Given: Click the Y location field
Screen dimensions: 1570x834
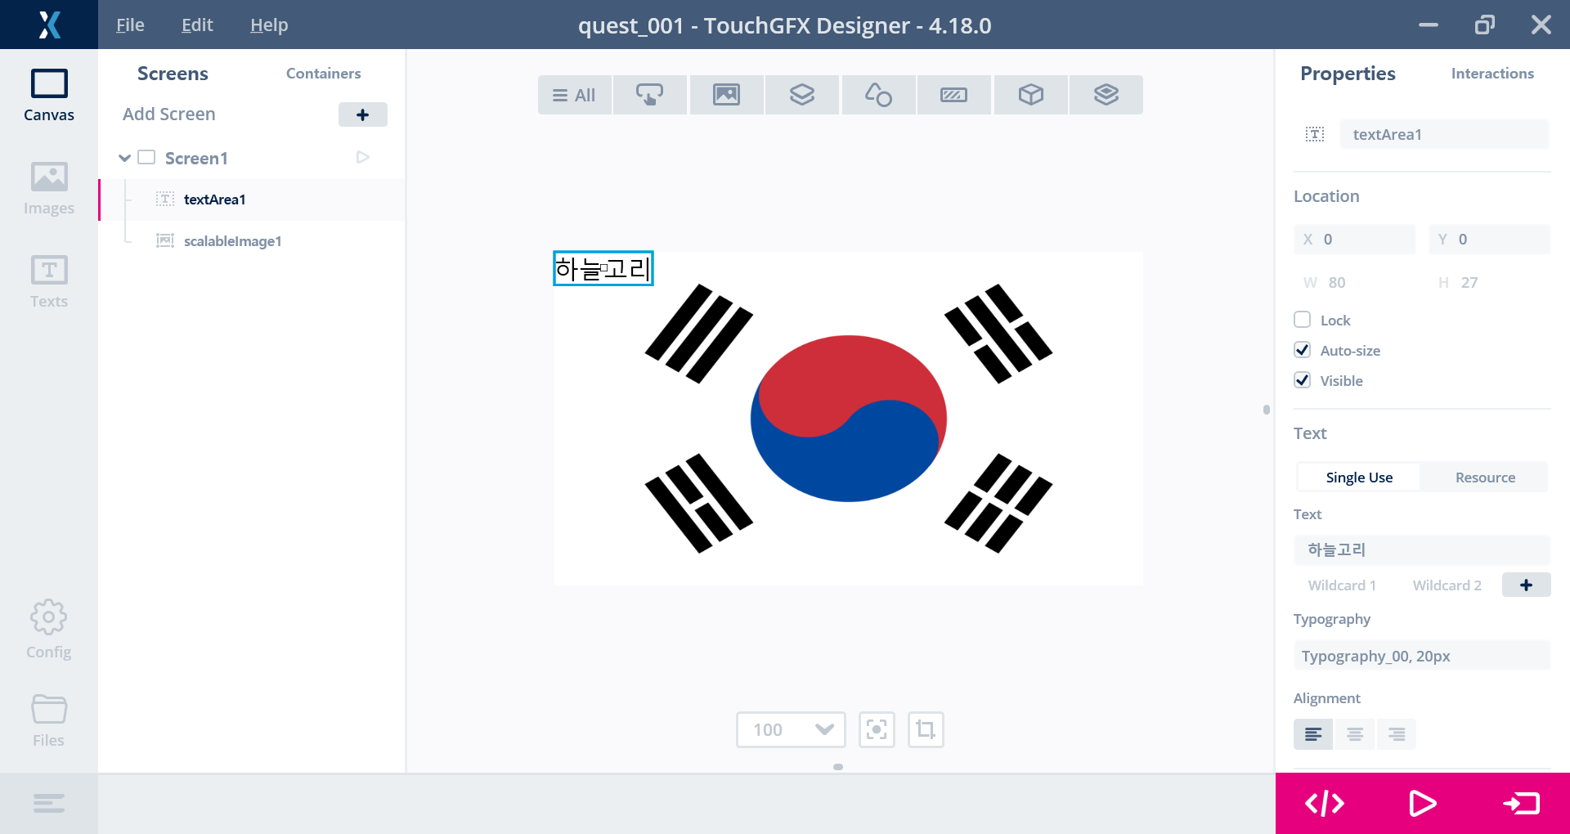Looking at the screenshot, I should pyautogui.click(x=1489, y=240).
